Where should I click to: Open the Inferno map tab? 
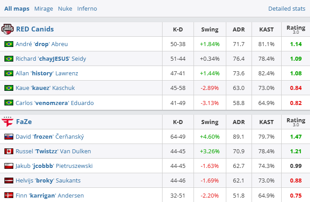pyautogui.click(x=87, y=8)
